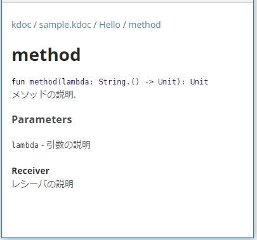
Task: Click the メソッドの説明 description text
Action: click(44, 95)
